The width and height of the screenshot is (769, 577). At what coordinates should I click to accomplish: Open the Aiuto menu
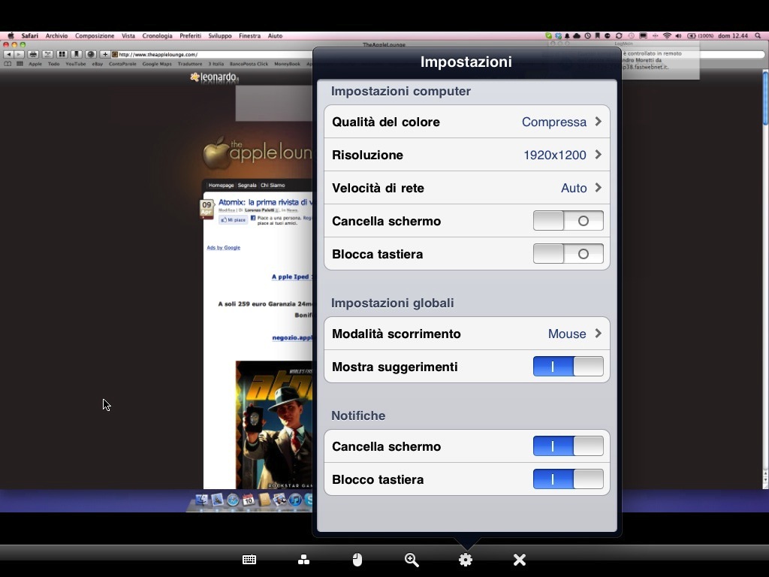[x=275, y=36]
